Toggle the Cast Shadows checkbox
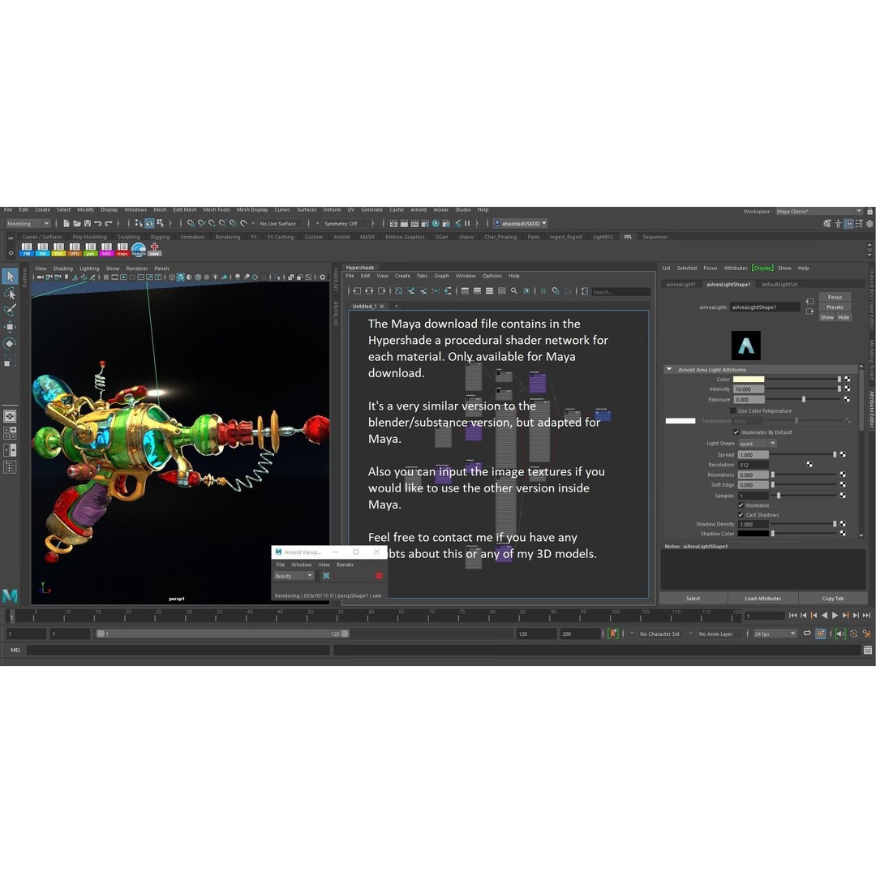Image resolution: width=876 pixels, height=876 pixels. (741, 515)
